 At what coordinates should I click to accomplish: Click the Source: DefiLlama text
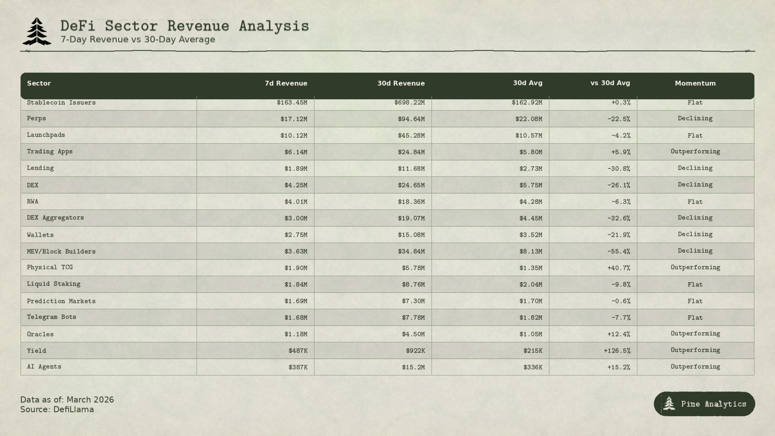[x=57, y=409]
